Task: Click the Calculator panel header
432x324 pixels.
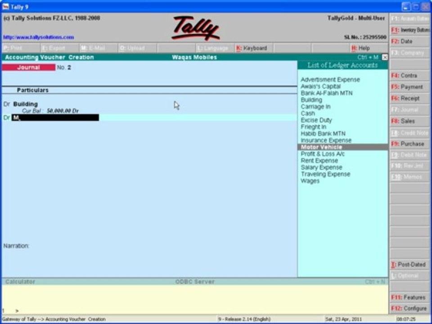Action: tap(20, 282)
